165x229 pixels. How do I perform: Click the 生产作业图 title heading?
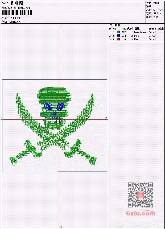[13, 3]
